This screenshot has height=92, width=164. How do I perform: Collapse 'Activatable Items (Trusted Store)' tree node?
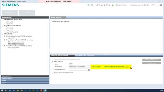point(3,20)
